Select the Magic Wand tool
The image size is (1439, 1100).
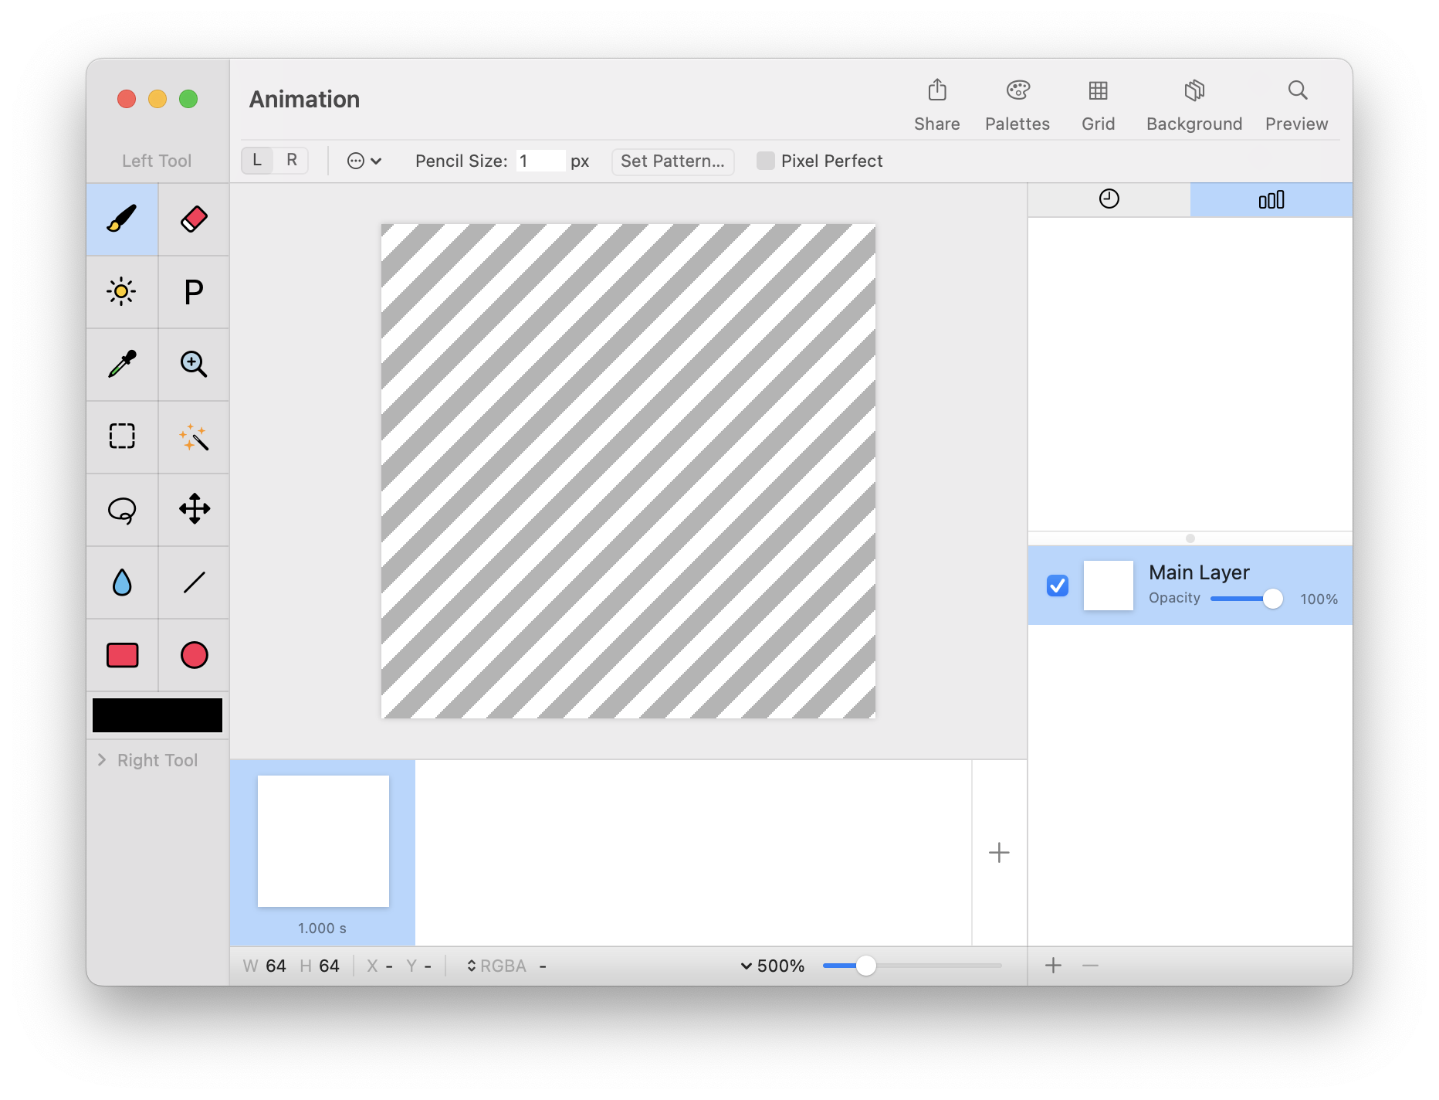tap(194, 436)
